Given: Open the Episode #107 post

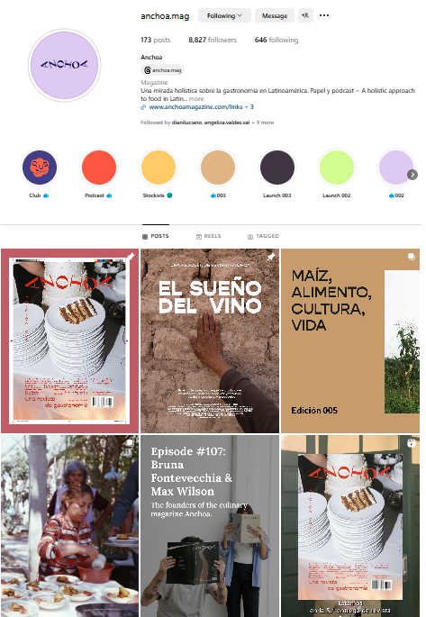Looking at the screenshot, I should [x=210, y=526].
